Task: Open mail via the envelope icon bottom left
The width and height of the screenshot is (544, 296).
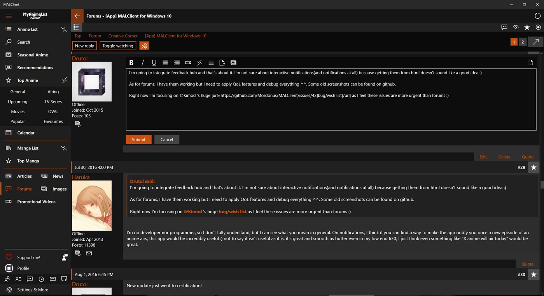Action: [x=52, y=279]
